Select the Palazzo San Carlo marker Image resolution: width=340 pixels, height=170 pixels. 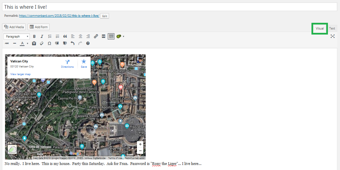click(82, 147)
